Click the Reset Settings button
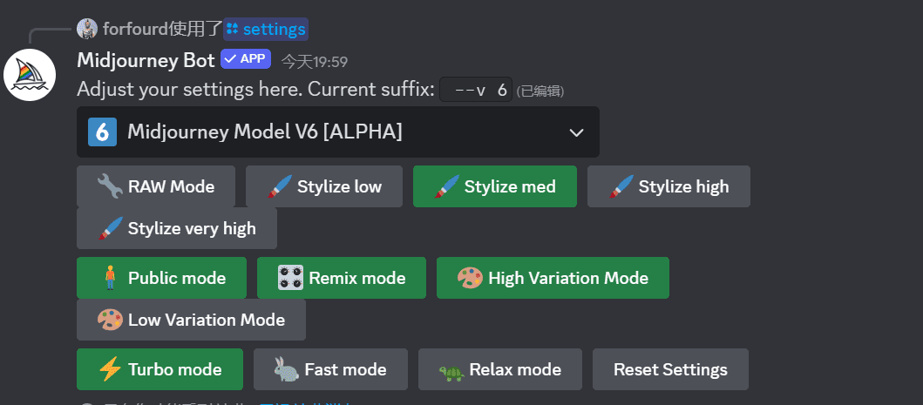 click(670, 369)
